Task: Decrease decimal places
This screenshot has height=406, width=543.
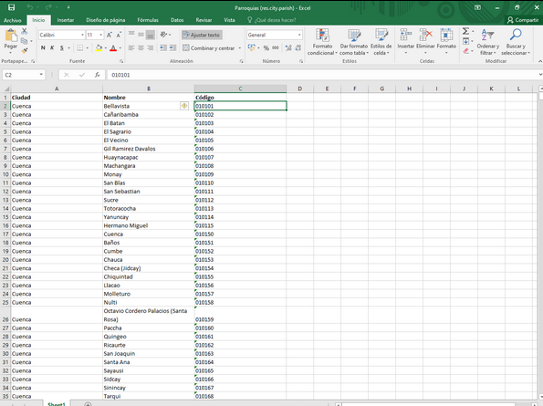Action: (x=298, y=47)
